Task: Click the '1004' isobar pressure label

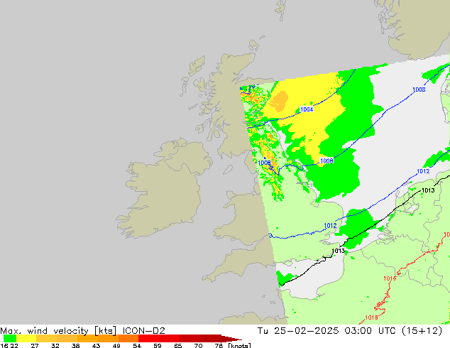Action: [307, 109]
